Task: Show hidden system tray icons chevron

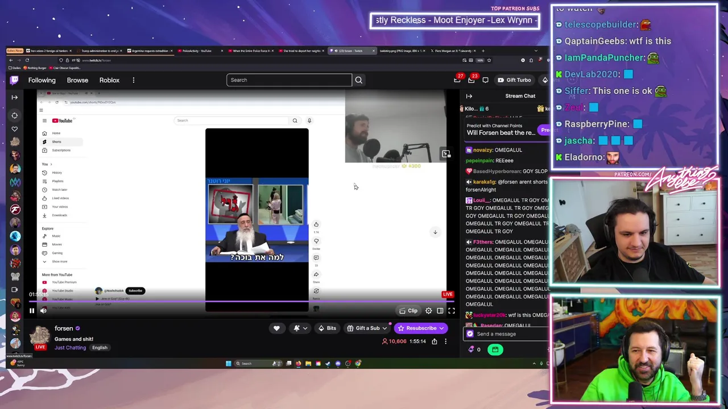Action: [533, 364]
